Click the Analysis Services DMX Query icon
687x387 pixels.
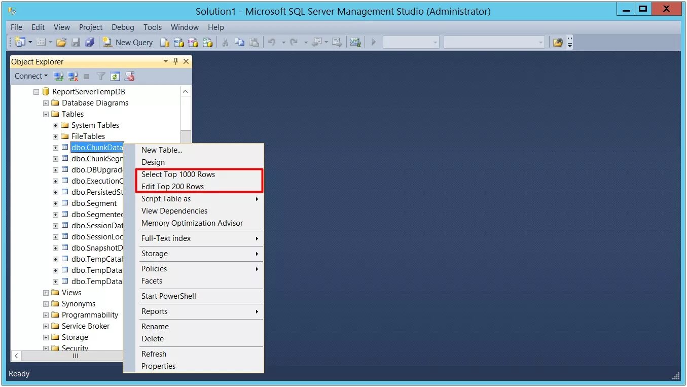[x=193, y=43]
